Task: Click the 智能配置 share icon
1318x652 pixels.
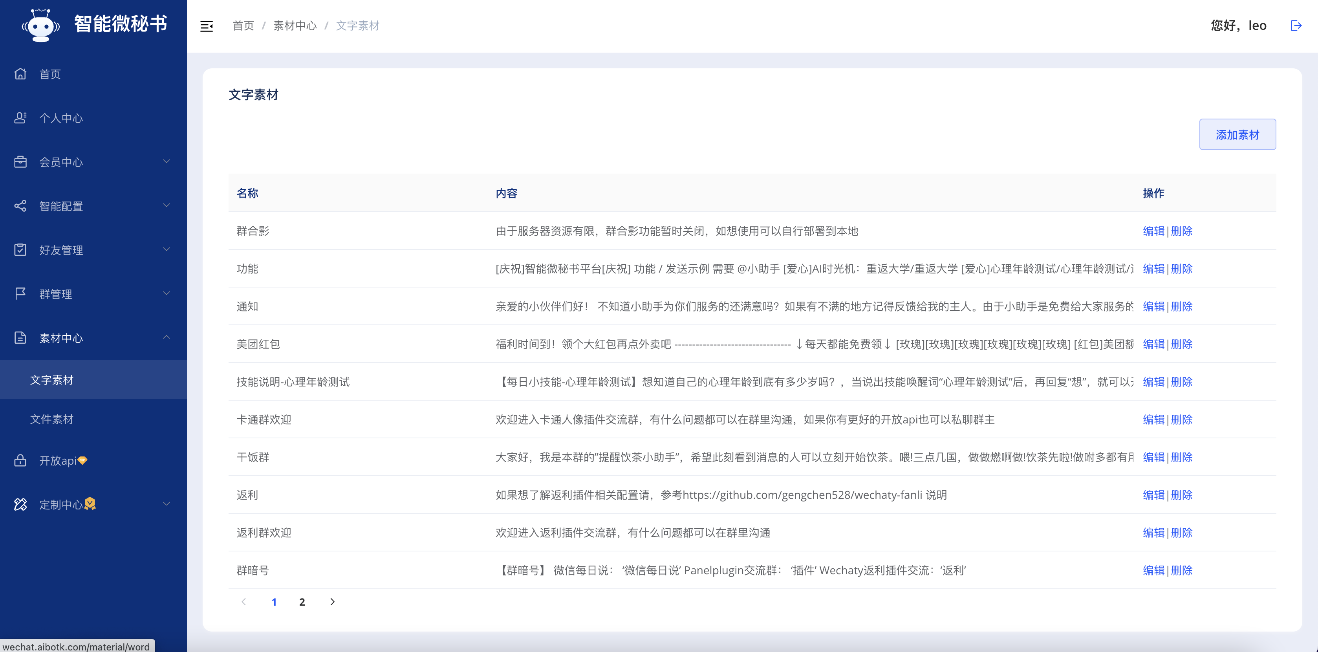Action: coord(20,206)
